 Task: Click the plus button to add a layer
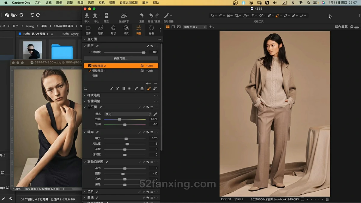(147, 83)
